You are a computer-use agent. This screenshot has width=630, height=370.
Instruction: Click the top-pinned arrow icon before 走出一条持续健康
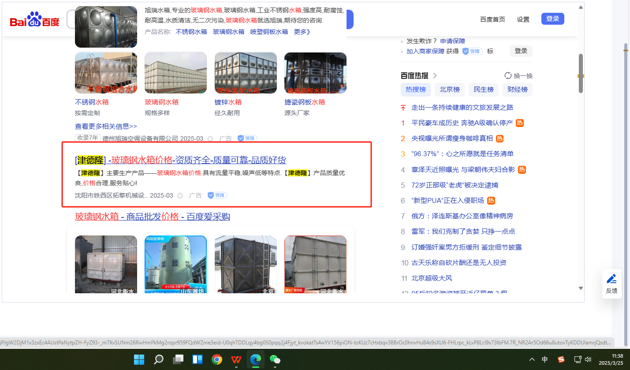pos(403,108)
